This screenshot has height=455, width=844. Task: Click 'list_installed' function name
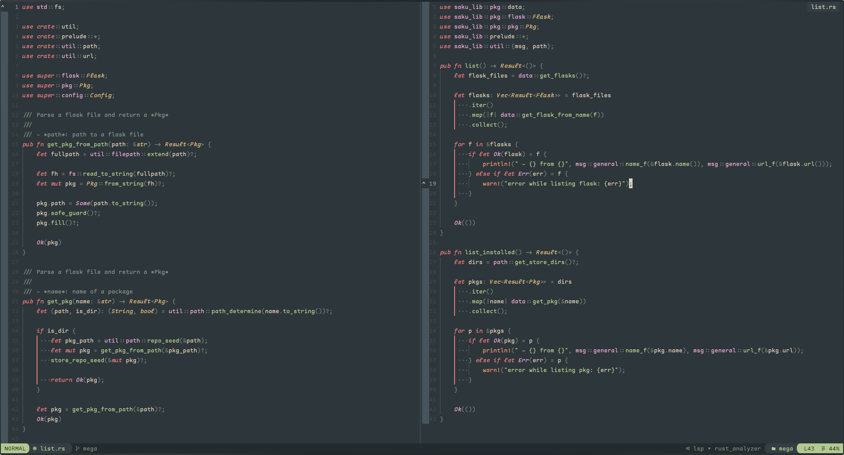(490, 252)
